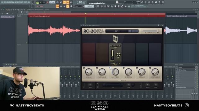Click the one-click audio recording microphone icon
This screenshot has width=199, height=111.
coord(149,2)
